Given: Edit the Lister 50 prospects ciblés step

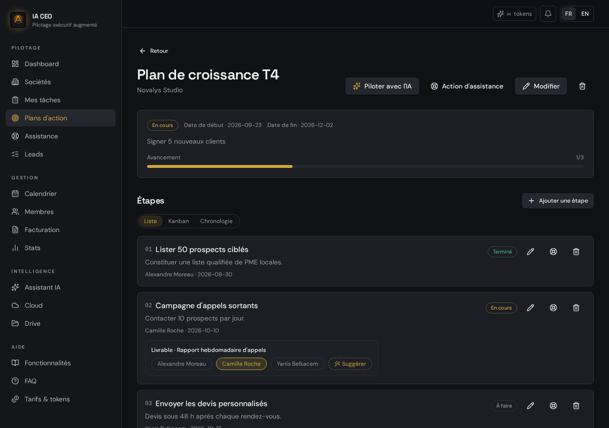Looking at the screenshot, I should tap(530, 252).
